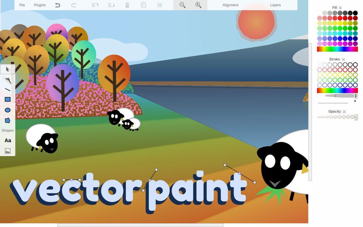Click the stroke rainbow gradient bar
363x227 pixels.
point(337,90)
